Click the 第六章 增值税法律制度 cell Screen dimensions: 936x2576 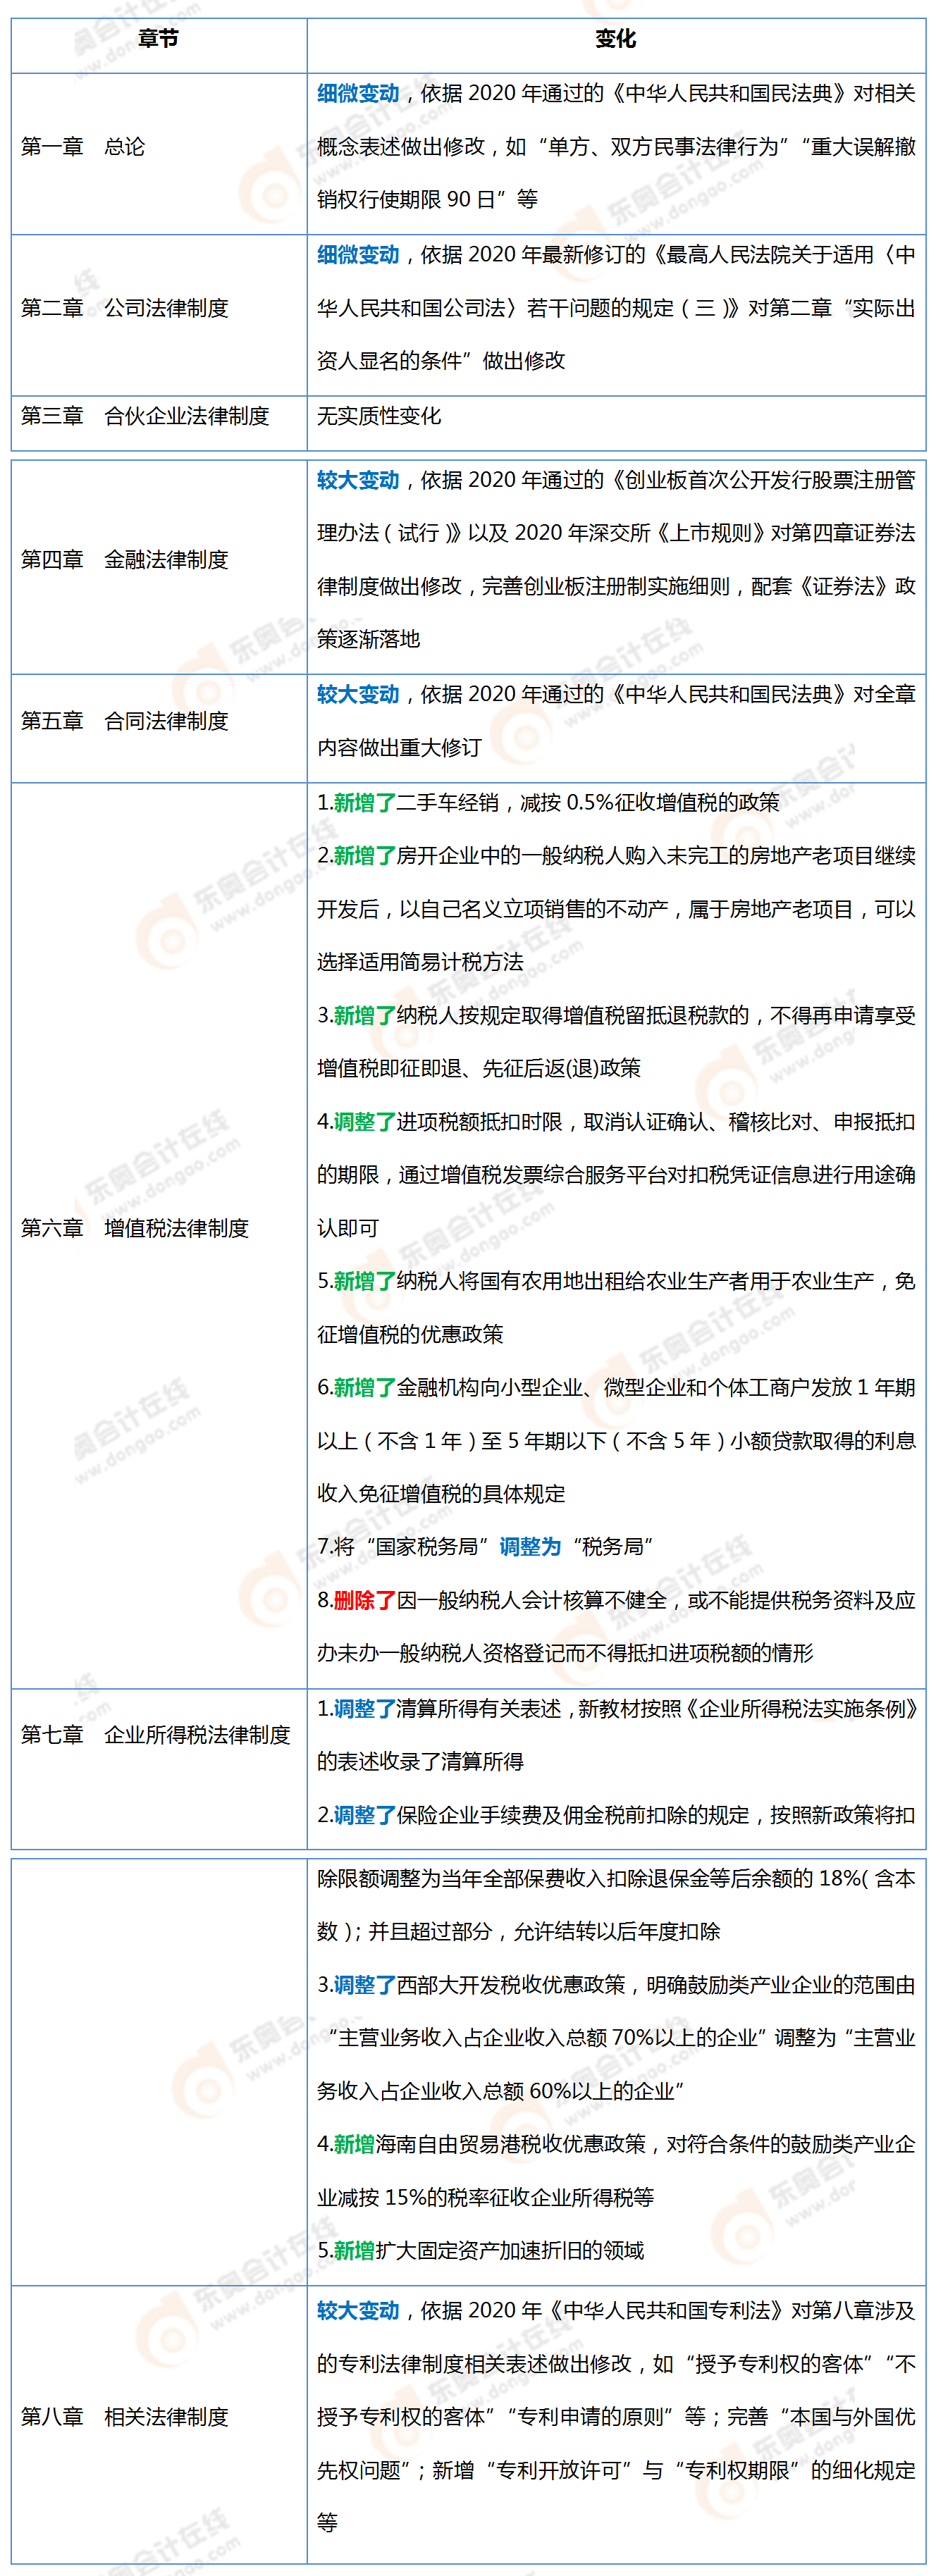pyautogui.click(x=135, y=1228)
